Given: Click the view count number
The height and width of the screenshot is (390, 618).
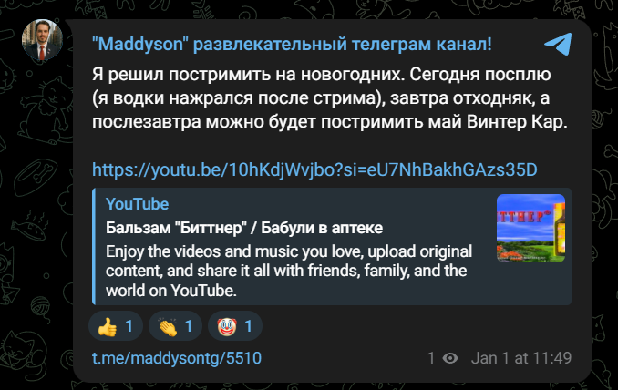Looking at the screenshot, I should pos(431,358).
